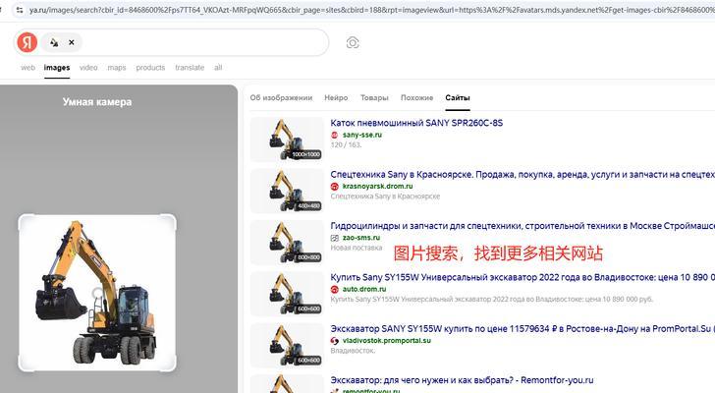Visit vladivostok.promportal.su site link
Screen dimensions: 715x393
coord(387,341)
